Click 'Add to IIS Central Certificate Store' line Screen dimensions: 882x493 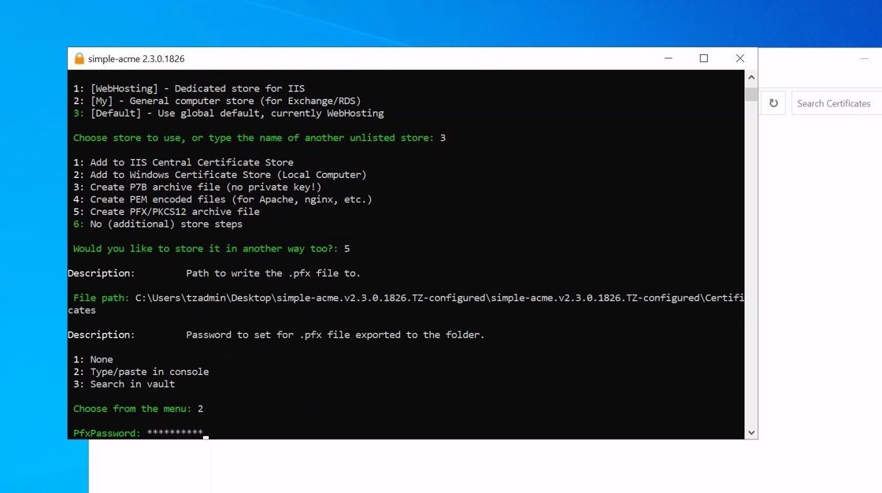pos(183,162)
